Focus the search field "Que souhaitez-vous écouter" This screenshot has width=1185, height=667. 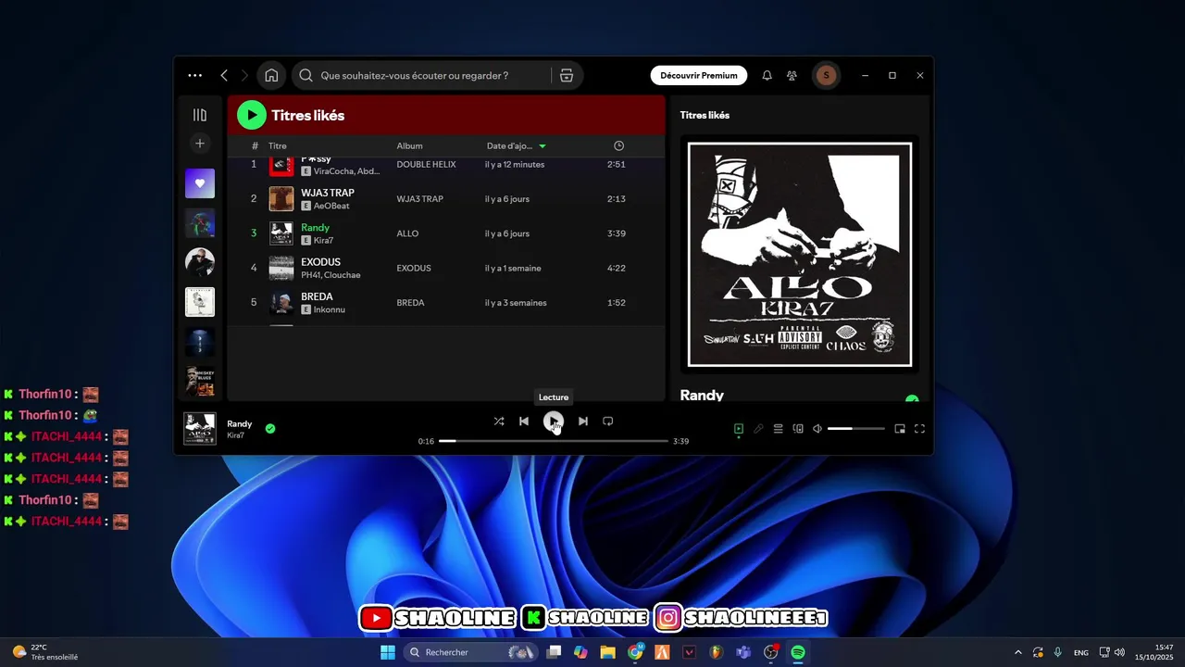point(414,76)
